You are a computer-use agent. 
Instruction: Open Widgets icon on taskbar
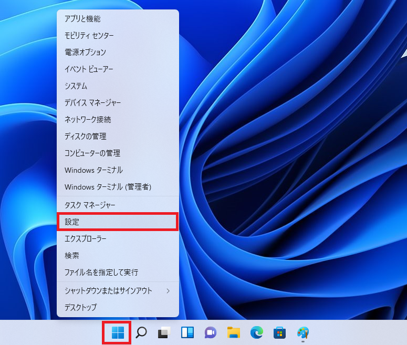[x=187, y=332]
